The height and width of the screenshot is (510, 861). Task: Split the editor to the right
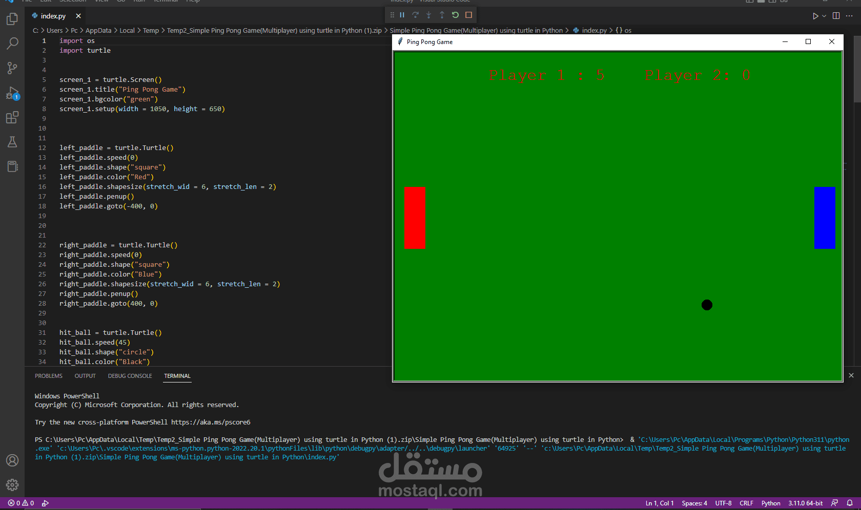coord(836,16)
